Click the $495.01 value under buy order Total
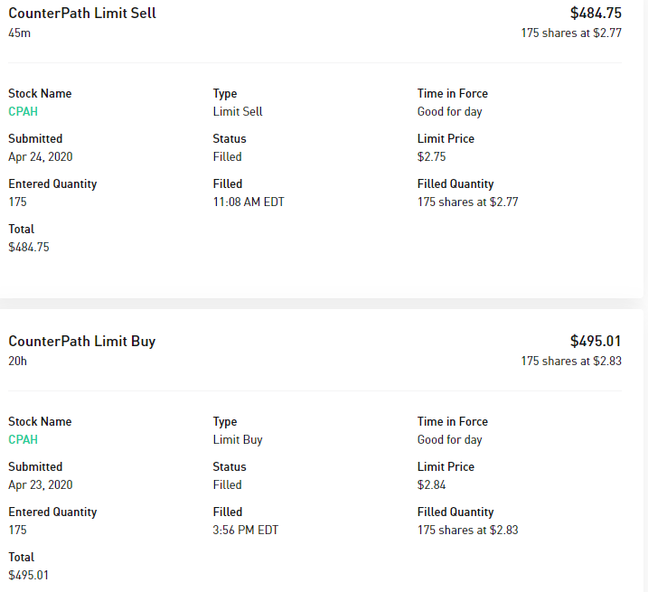 click(29, 576)
